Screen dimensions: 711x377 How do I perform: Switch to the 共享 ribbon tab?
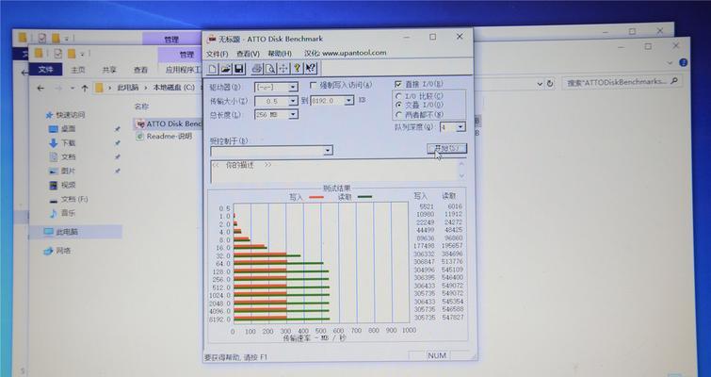click(109, 70)
